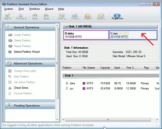Viewport: 162px width, 129px height.
Task: Open Properties from the toolbar
Action: click(117, 17)
